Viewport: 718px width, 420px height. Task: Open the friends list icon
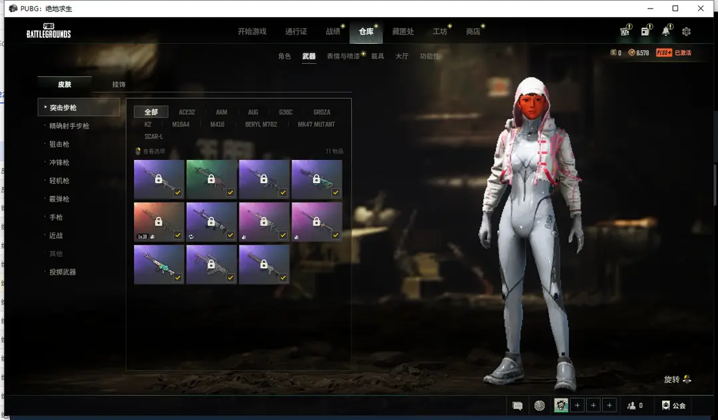pos(632,405)
